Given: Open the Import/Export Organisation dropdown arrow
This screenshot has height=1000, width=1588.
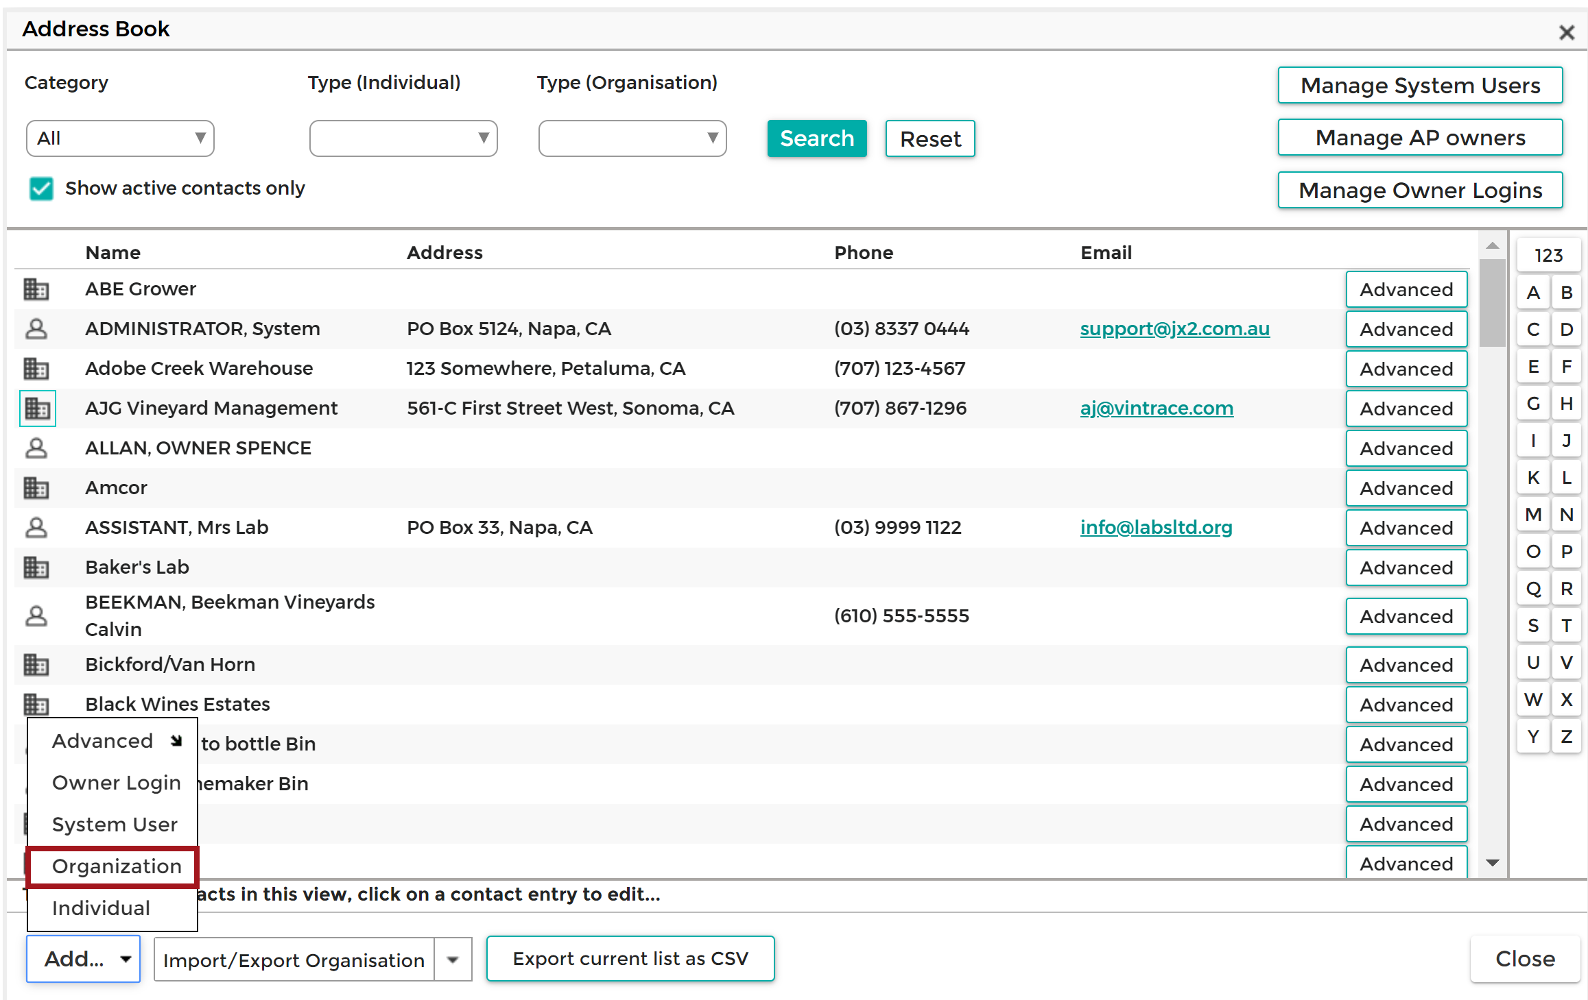Looking at the screenshot, I should tap(452, 959).
